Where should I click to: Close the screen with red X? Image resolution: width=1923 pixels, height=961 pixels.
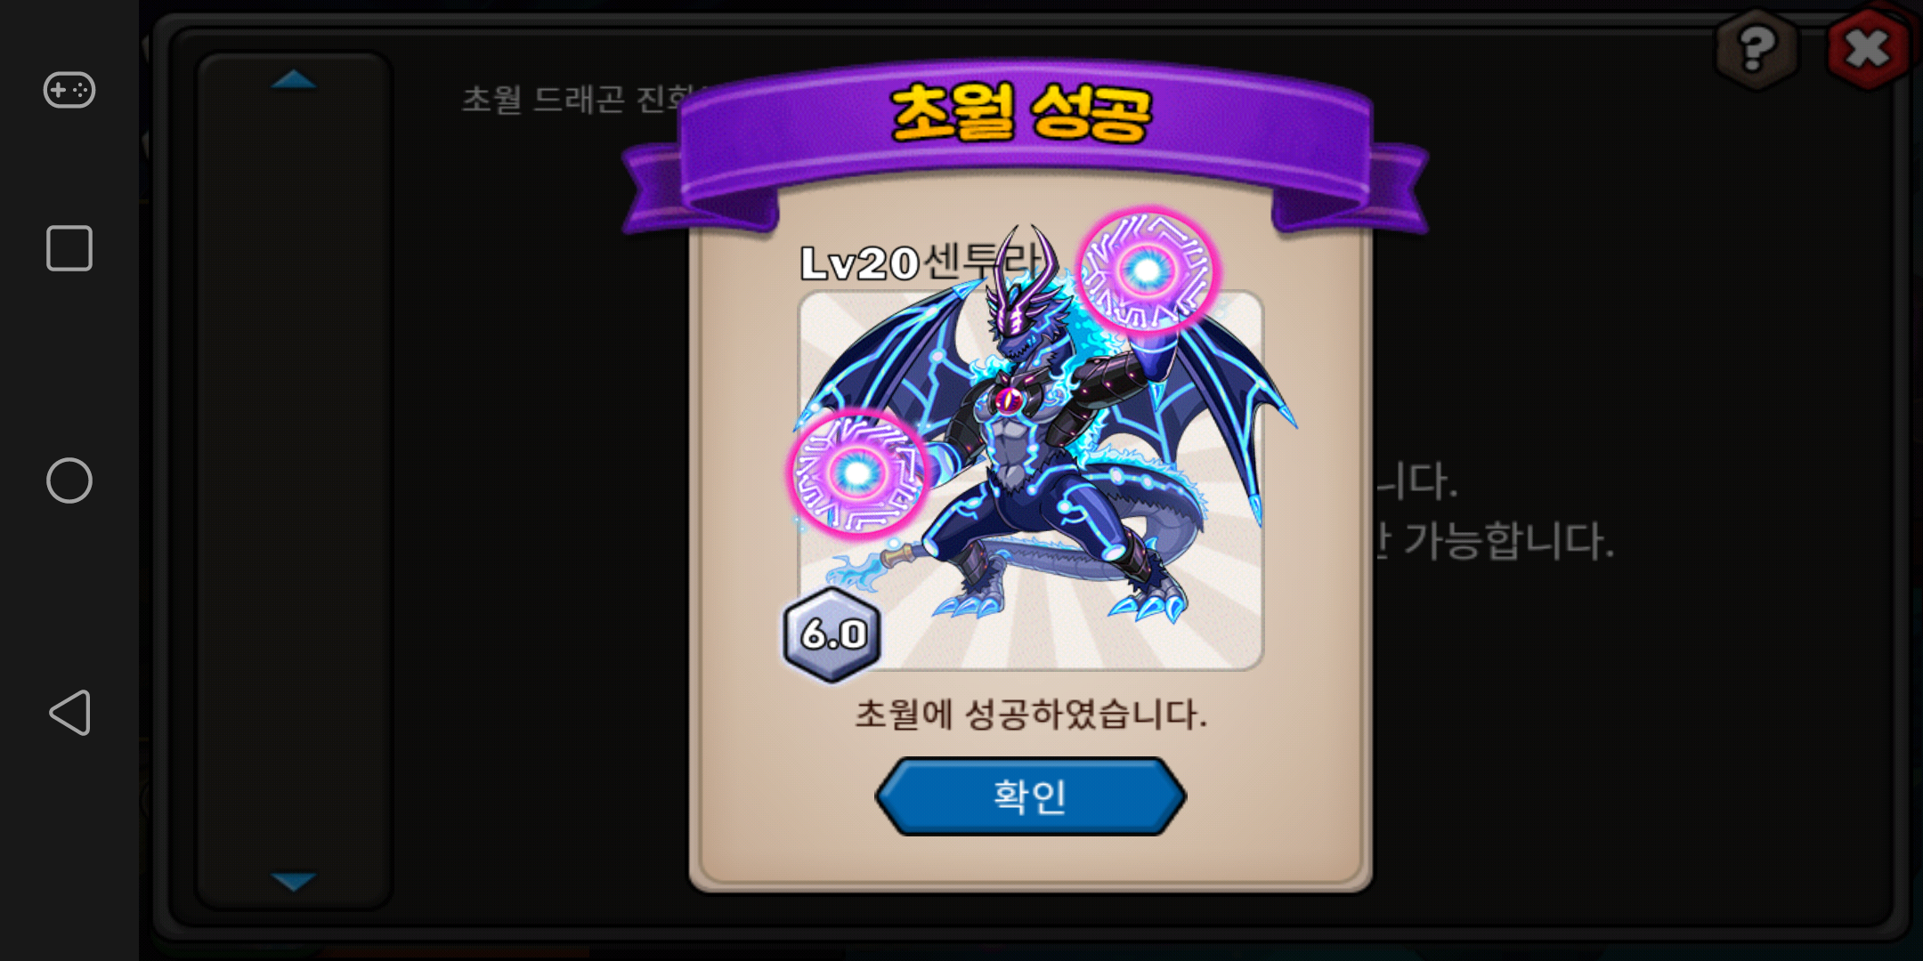click(1868, 49)
